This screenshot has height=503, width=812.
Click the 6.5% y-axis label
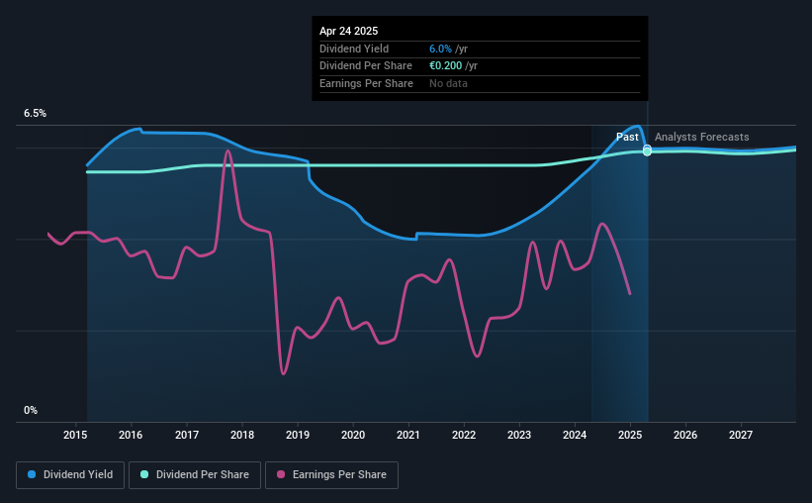[x=35, y=113]
